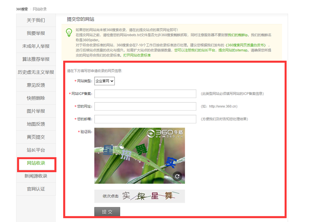
Task: Focus the 您的邮箱 input field
Action: [x=145, y=119]
